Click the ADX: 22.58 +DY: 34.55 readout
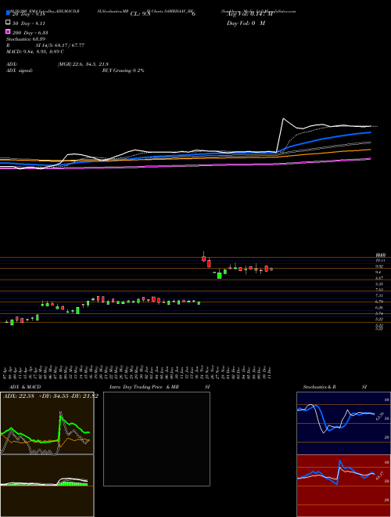 [x=51, y=396]
